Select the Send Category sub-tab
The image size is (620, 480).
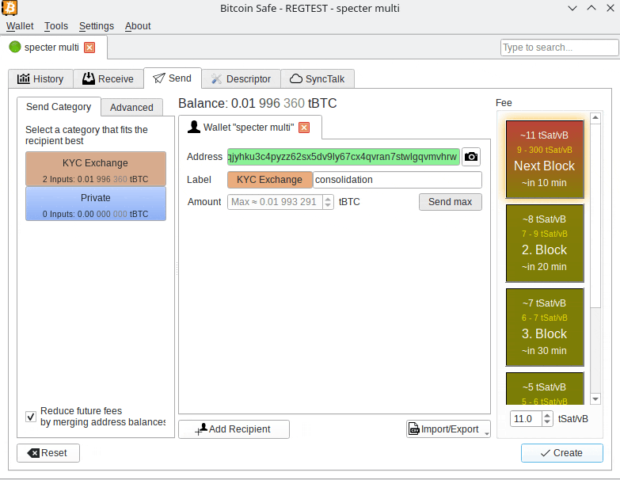(59, 107)
